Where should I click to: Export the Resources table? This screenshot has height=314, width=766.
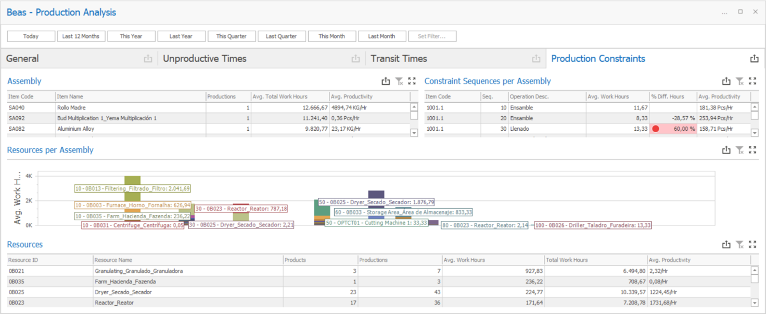(726, 244)
